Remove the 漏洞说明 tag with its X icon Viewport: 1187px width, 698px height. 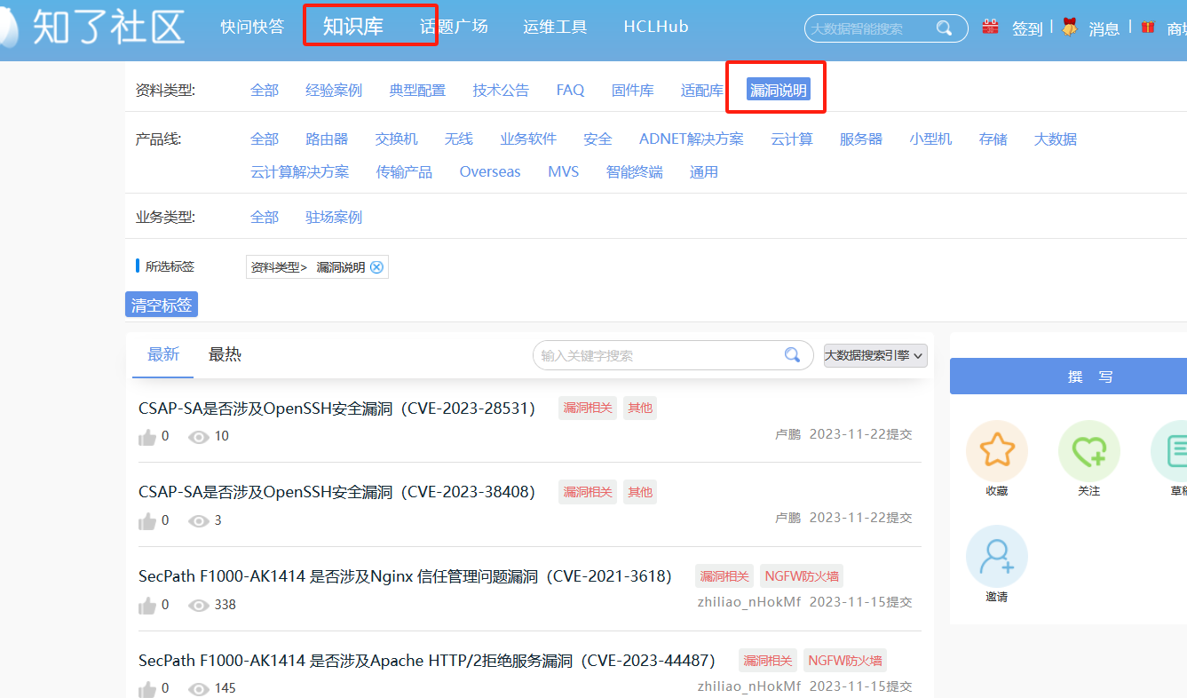coord(376,267)
